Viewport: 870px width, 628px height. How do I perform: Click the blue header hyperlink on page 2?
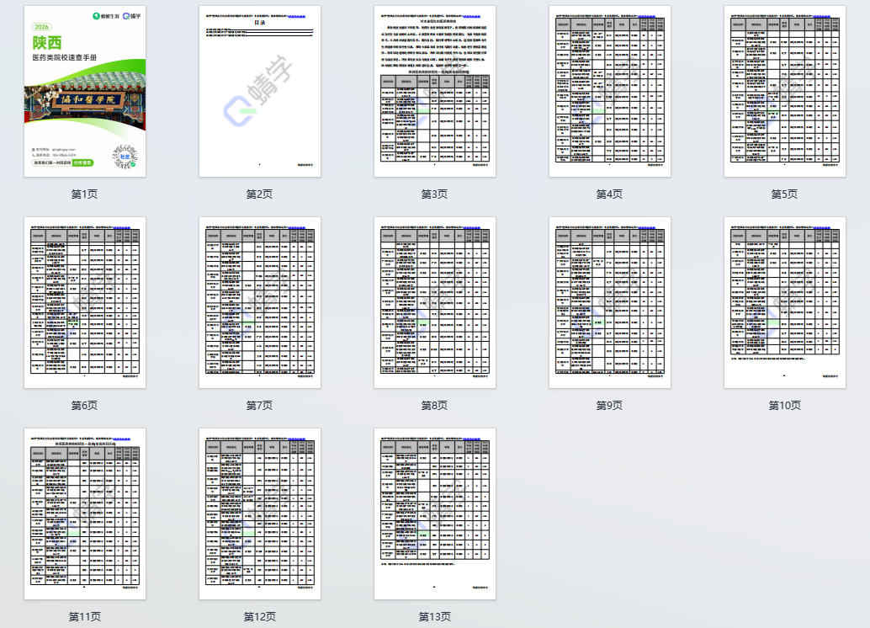tap(296, 16)
